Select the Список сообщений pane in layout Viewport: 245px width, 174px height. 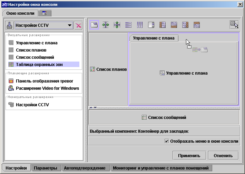click(164, 117)
